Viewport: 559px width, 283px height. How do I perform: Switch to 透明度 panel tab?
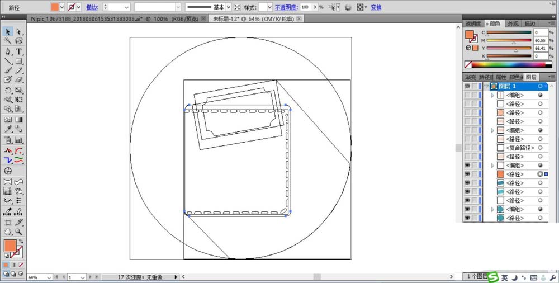(x=473, y=23)
